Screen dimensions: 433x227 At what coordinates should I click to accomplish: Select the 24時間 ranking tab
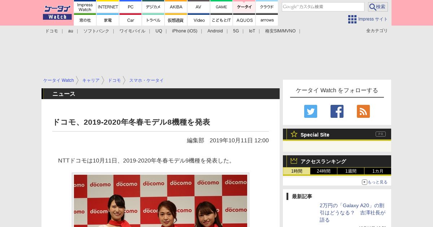tap(324, 171)
